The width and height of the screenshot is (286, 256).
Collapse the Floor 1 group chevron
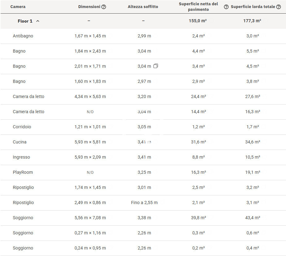click(38, 21)
